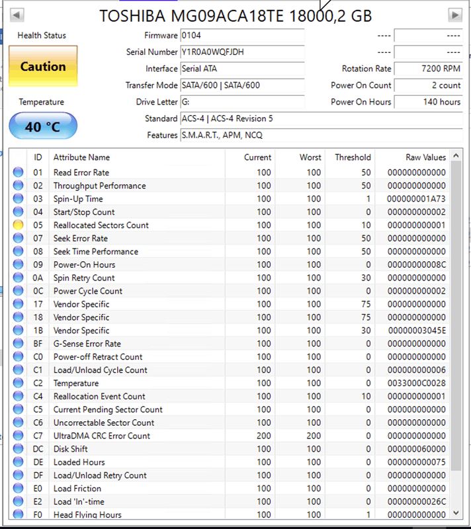This screenshot has height=529, width=471.
Task: Click the Caution health status button
Action: pos(43,66)
